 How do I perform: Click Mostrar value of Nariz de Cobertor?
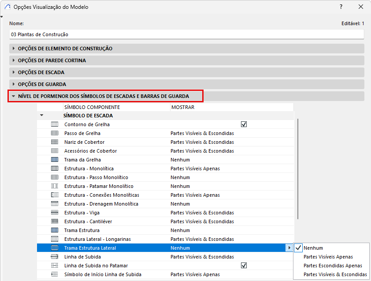click(x=202, y=142)
